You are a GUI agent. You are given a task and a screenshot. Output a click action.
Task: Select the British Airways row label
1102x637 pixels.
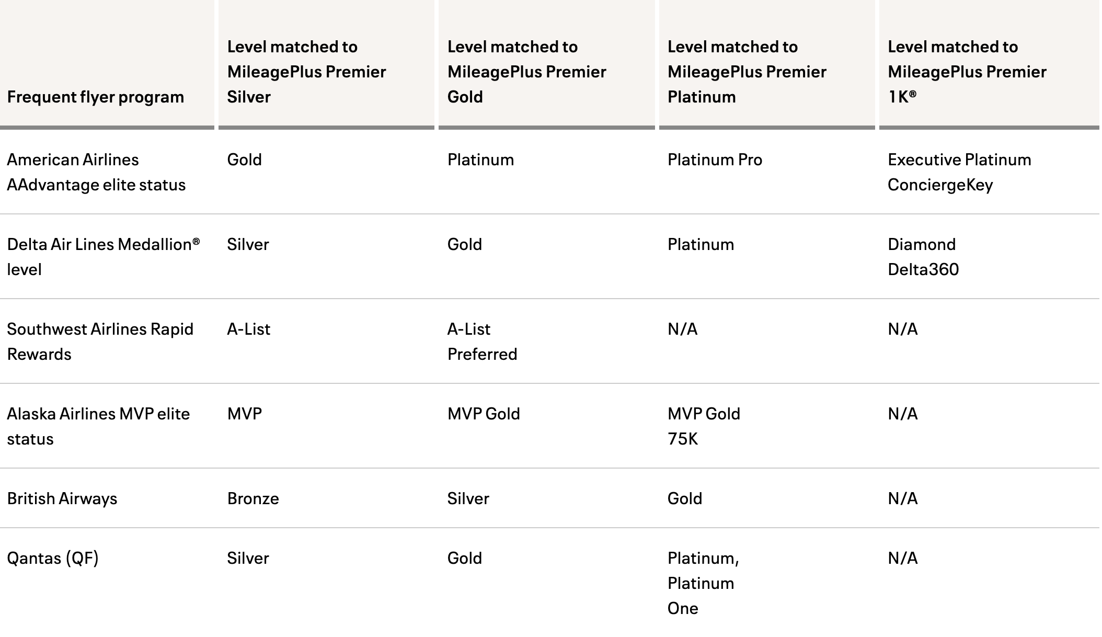[62, 498]
